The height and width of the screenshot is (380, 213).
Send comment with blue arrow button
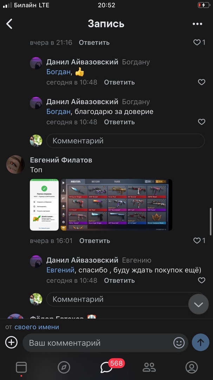[200, 342]
